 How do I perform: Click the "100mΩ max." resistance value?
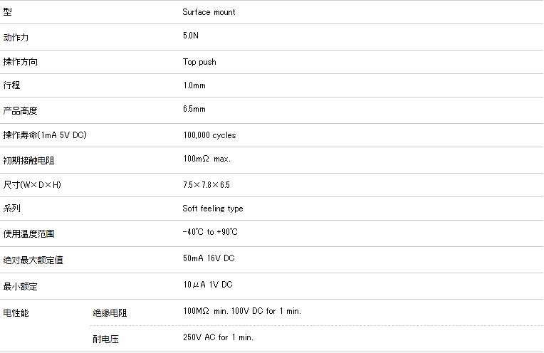(x=206, y=159)
